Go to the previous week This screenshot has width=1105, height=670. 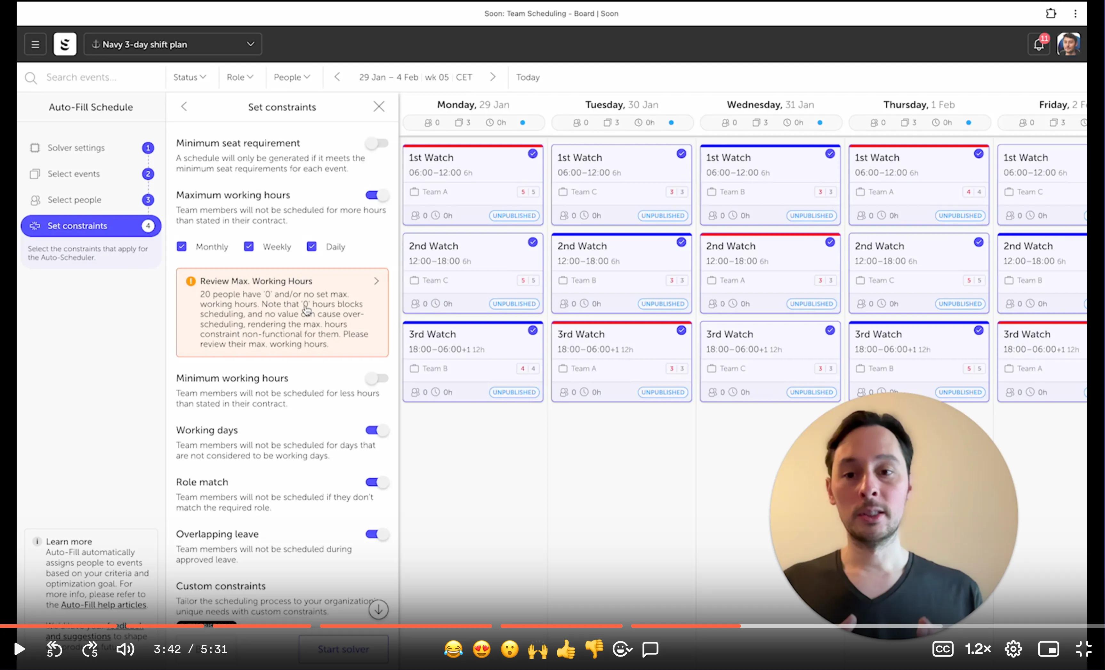(x=337, y=77)
